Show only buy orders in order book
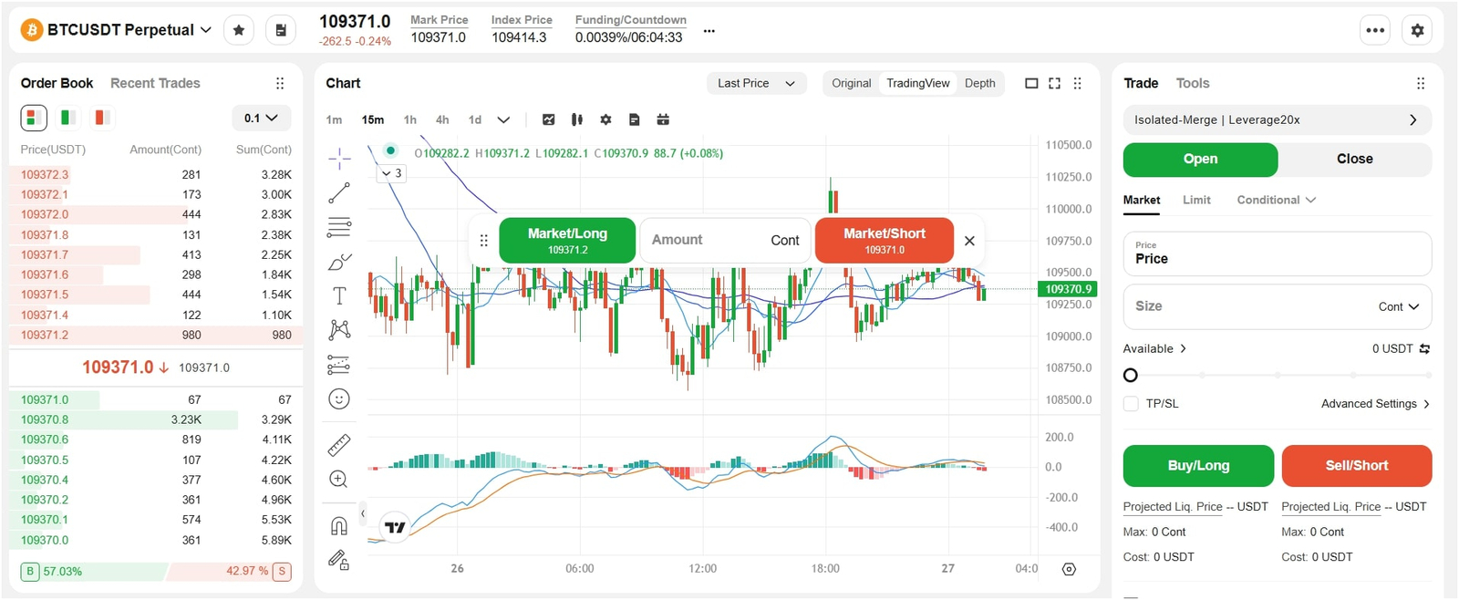Image resolution: width=1459 pixels, height=600 pixels. 67,118
